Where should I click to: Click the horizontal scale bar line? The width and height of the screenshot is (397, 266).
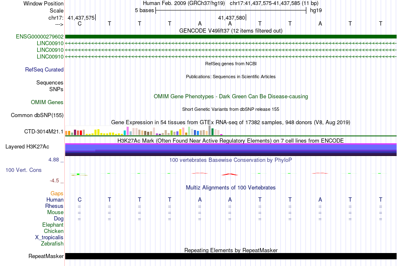[231, 10]
